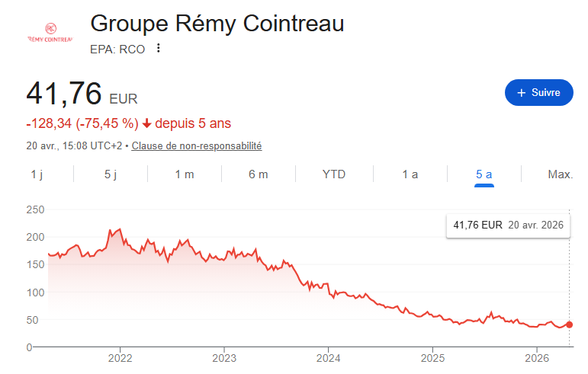
Task: Switch chart to 1 a range
Action: click(x=410, y=174)
